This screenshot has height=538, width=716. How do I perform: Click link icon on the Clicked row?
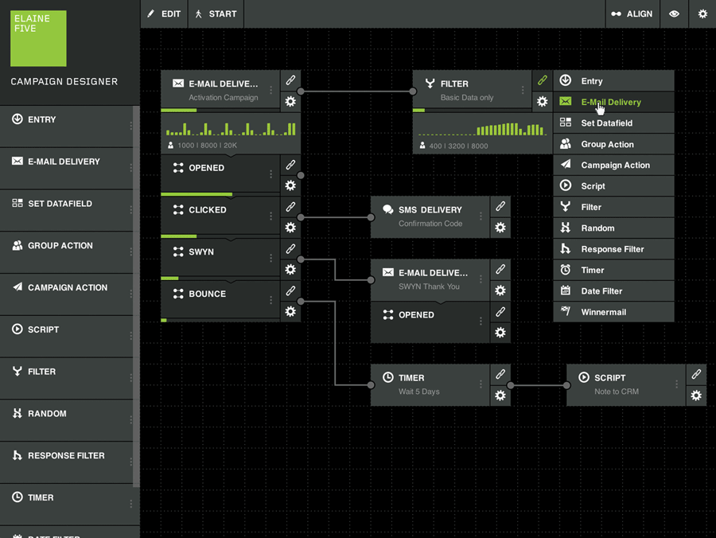coord(290,207)
